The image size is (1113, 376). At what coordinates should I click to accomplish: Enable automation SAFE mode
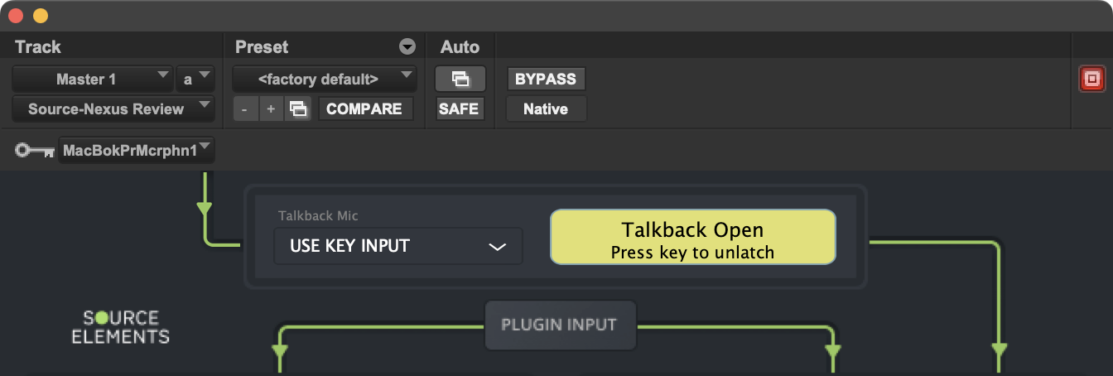(x=459, y=108)
